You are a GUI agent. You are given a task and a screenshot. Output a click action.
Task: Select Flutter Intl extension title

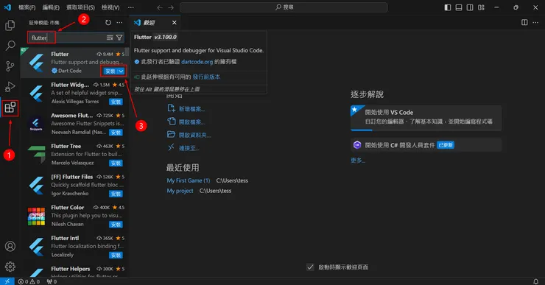click(x=65, y=238)
